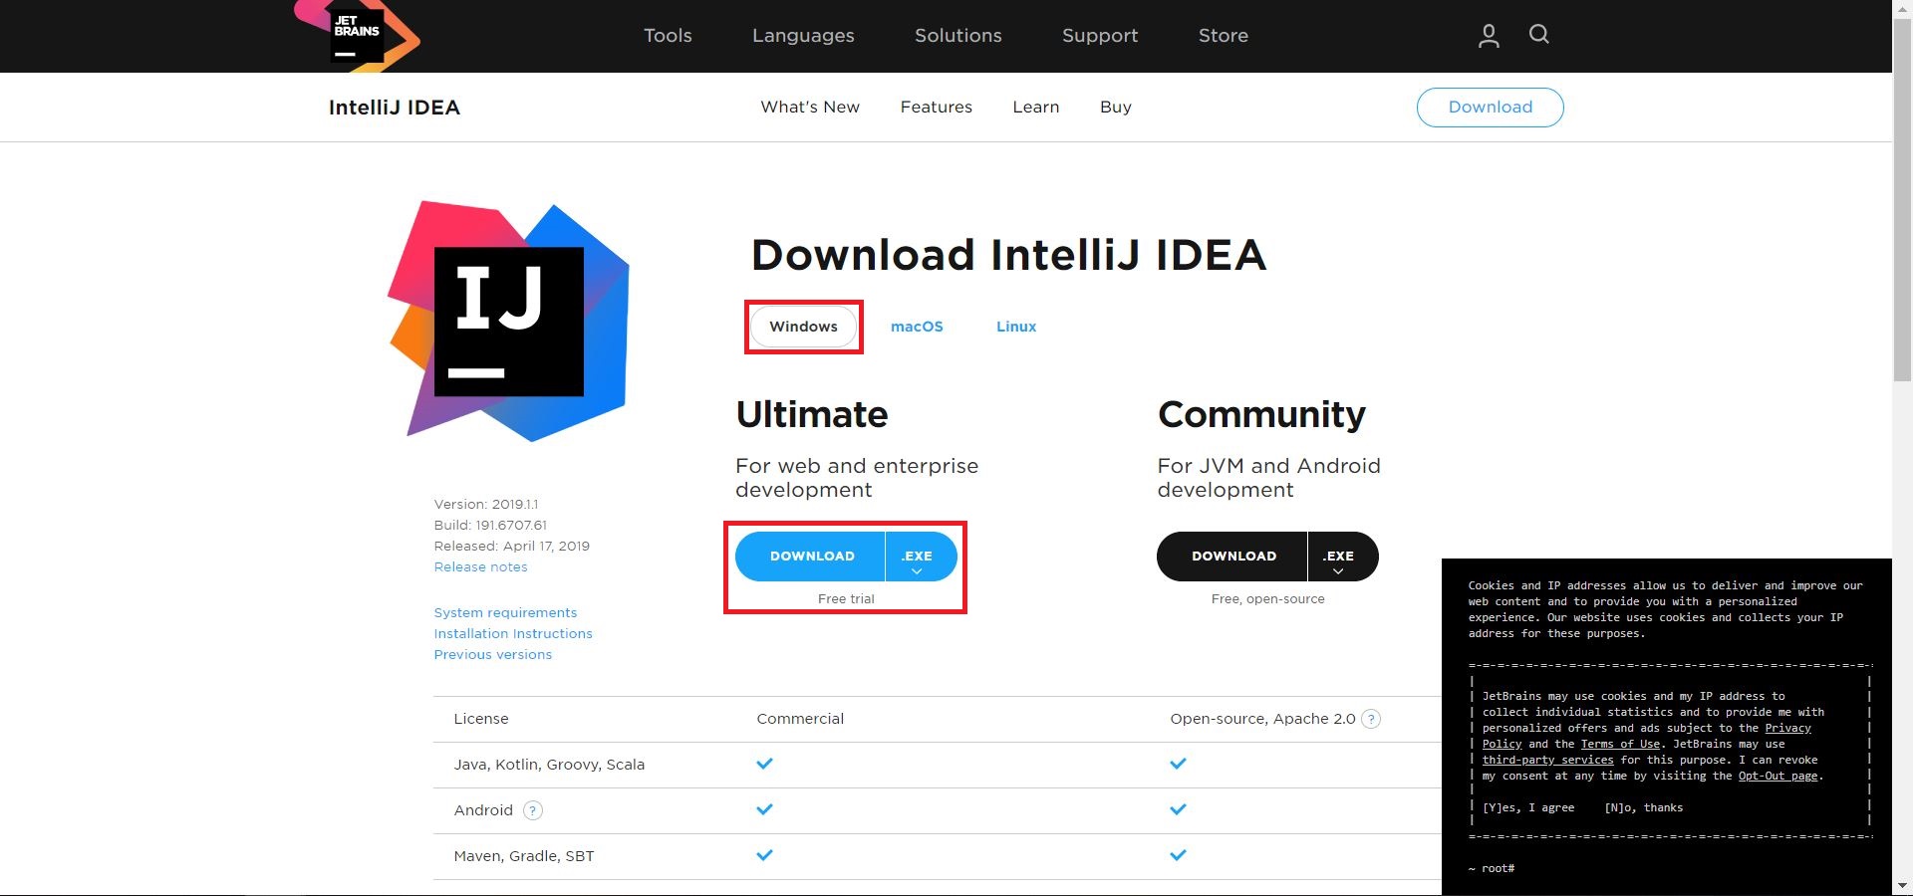This screenshot has width=1913, height=896.
Task: Click Ultimate checkmark in Android row
Action: [x=764, y=809]
